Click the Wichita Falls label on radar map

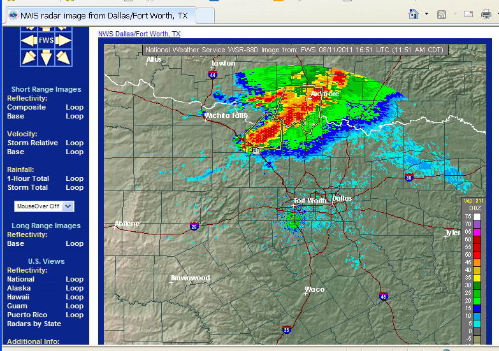[226, 115]
